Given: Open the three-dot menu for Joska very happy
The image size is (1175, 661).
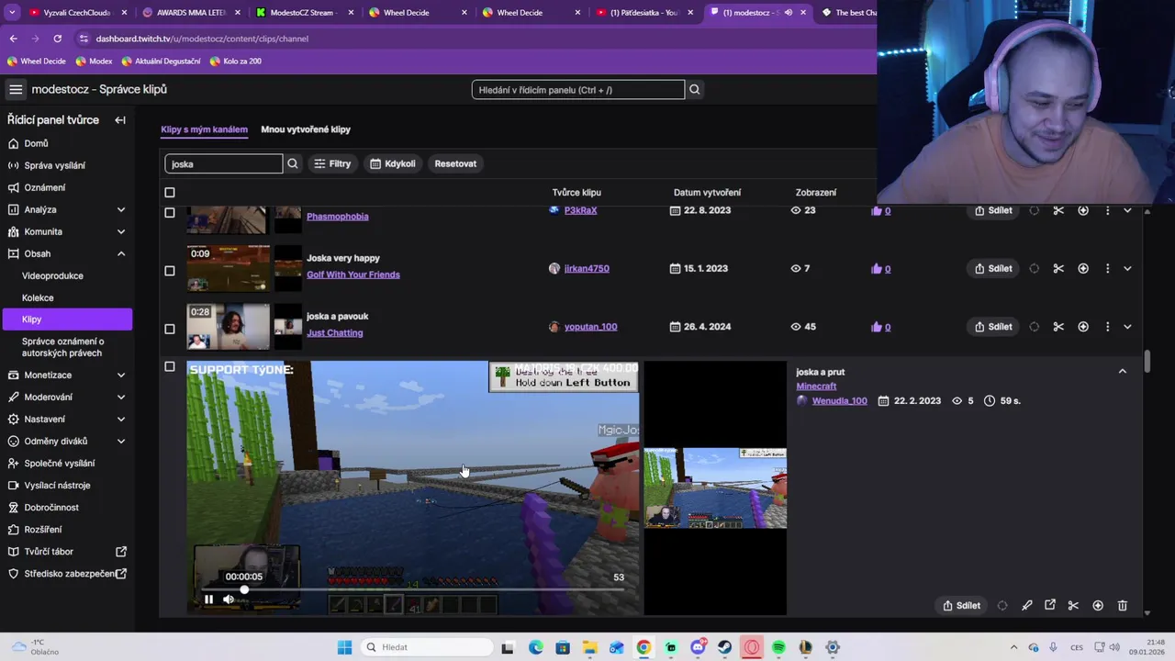Looking at the screenshot, I should click(1107, 268).
